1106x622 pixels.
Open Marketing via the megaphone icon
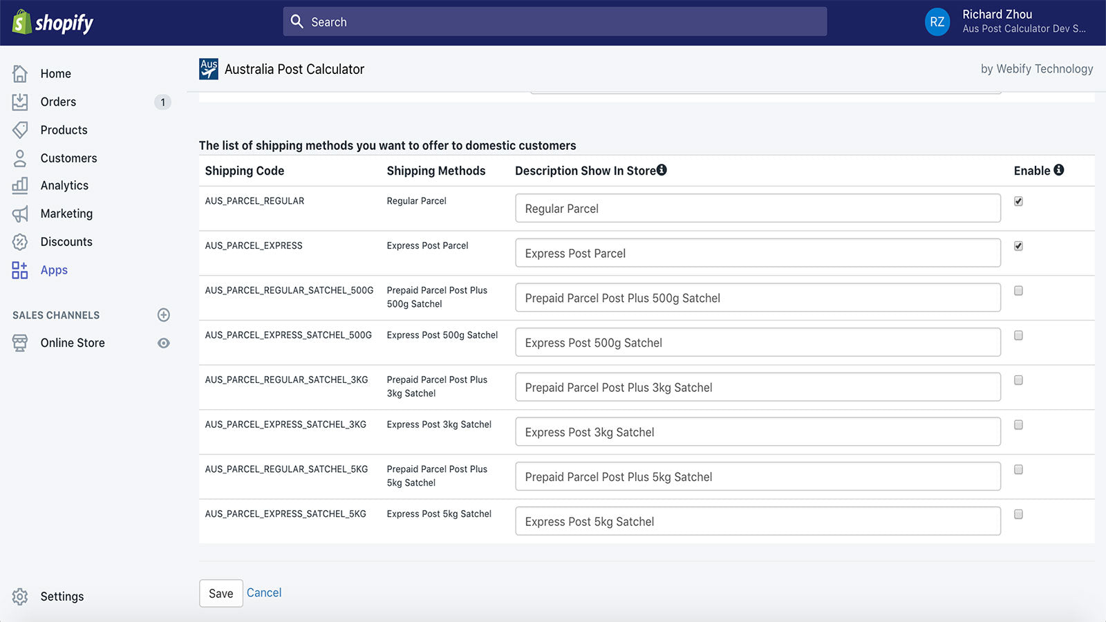(x=19, y=214)
